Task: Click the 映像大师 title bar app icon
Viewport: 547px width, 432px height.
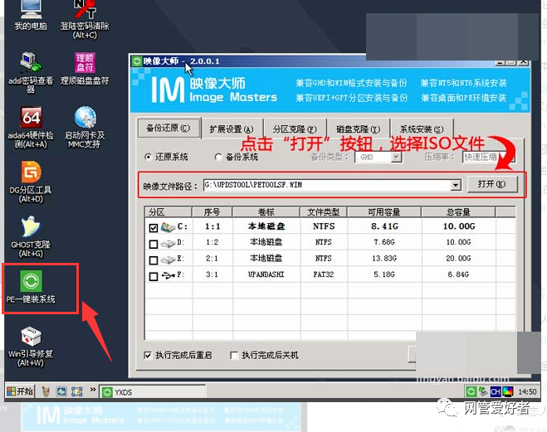Action: tap(137, 61)
